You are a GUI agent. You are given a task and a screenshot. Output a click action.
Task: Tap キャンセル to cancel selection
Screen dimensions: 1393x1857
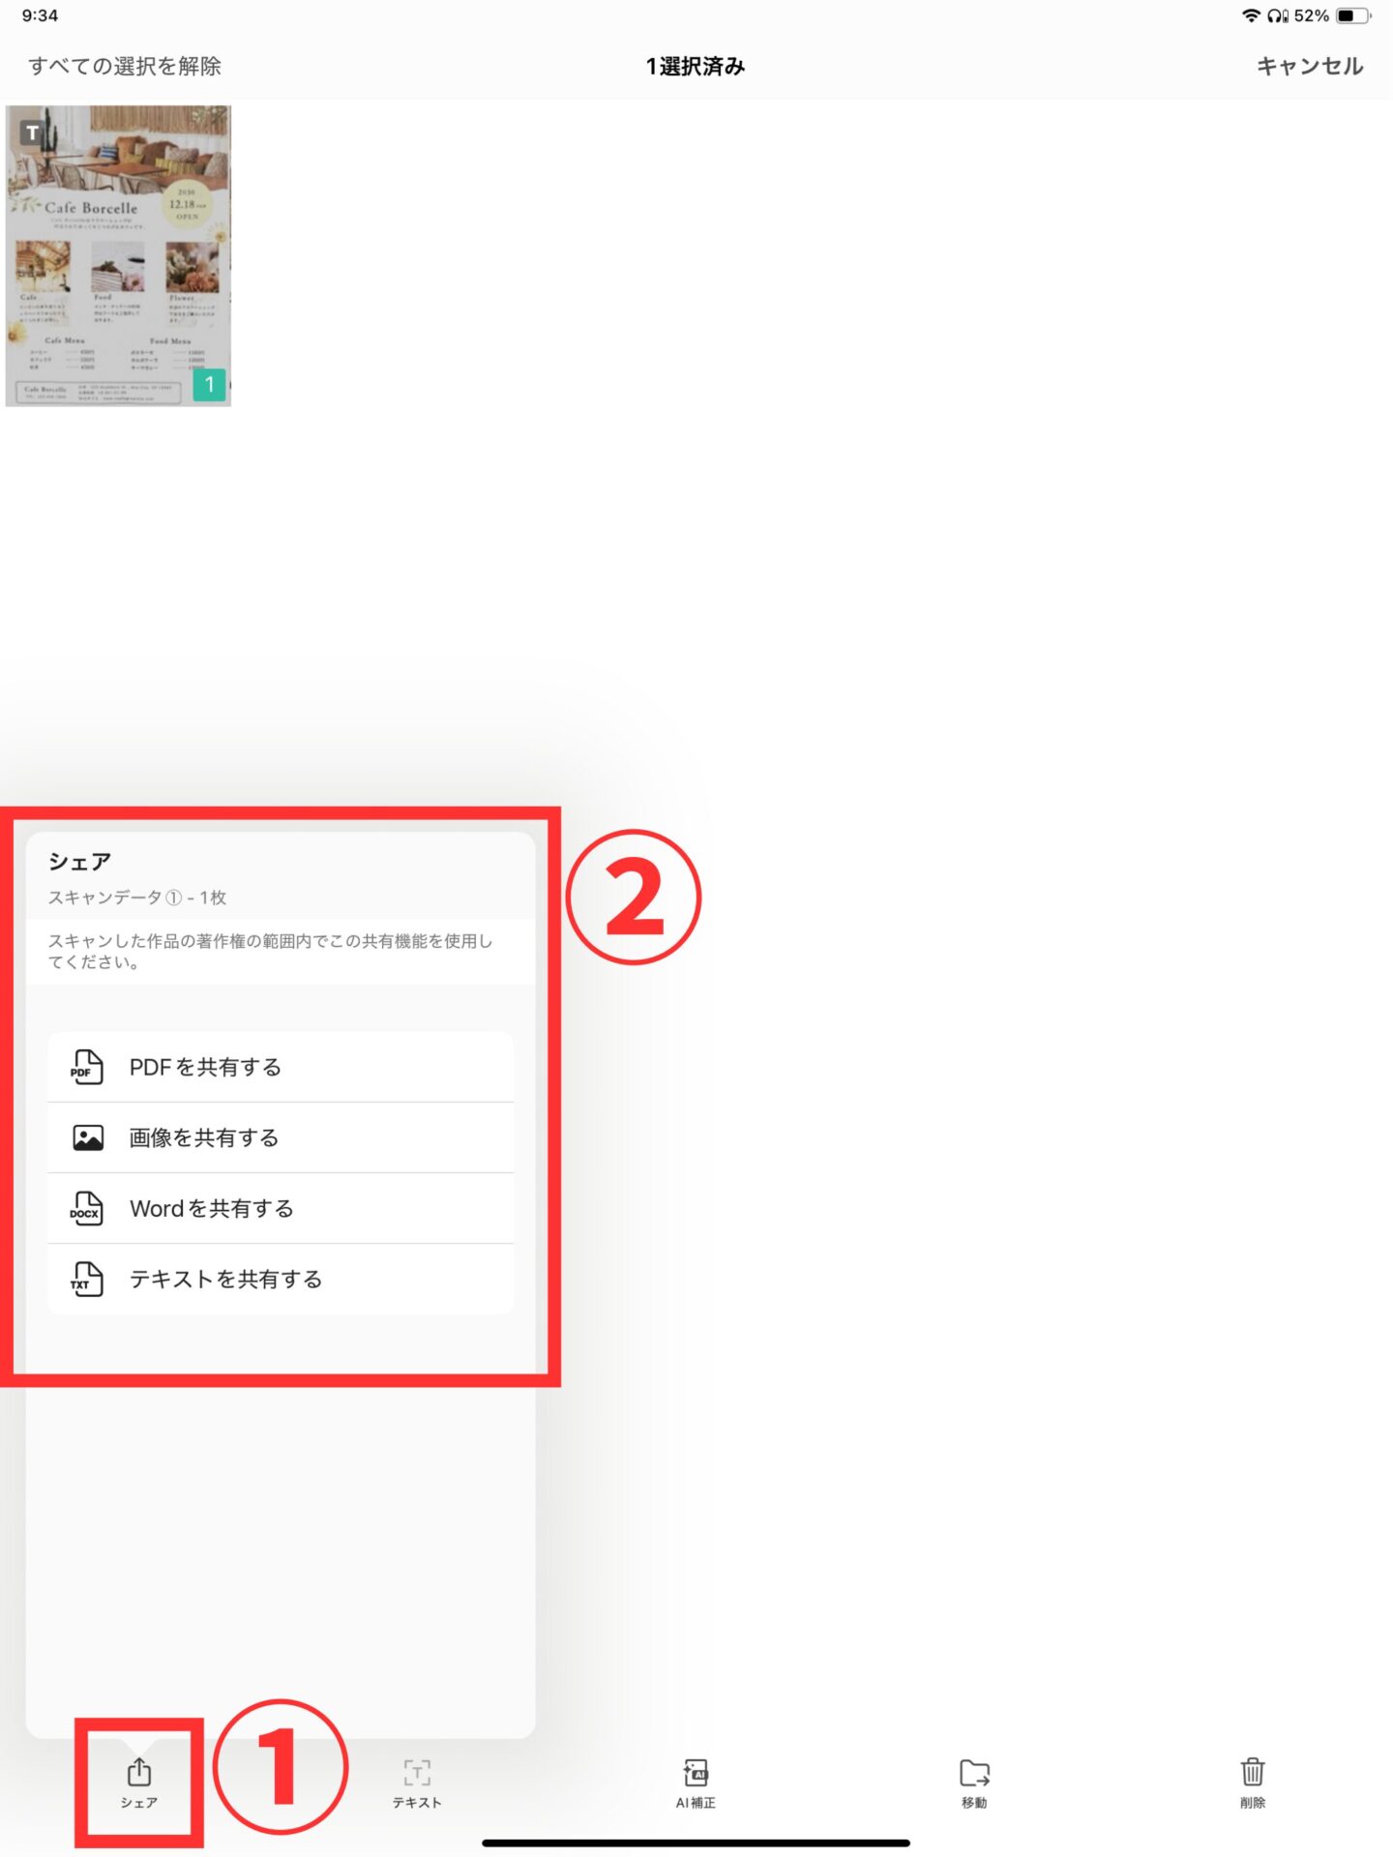1310,66
